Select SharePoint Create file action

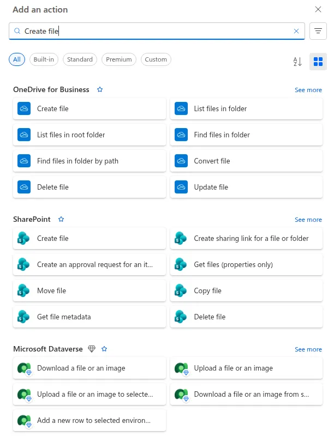[x=90, y=238]
